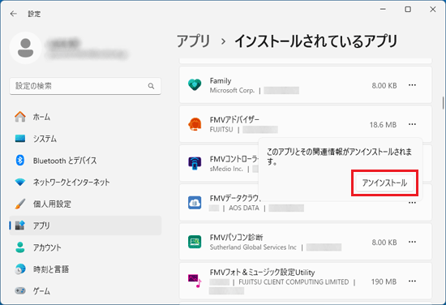Click the 18.6 MB size value
The width and height of the screenshot is (446, 305).
tap(383, 125)
